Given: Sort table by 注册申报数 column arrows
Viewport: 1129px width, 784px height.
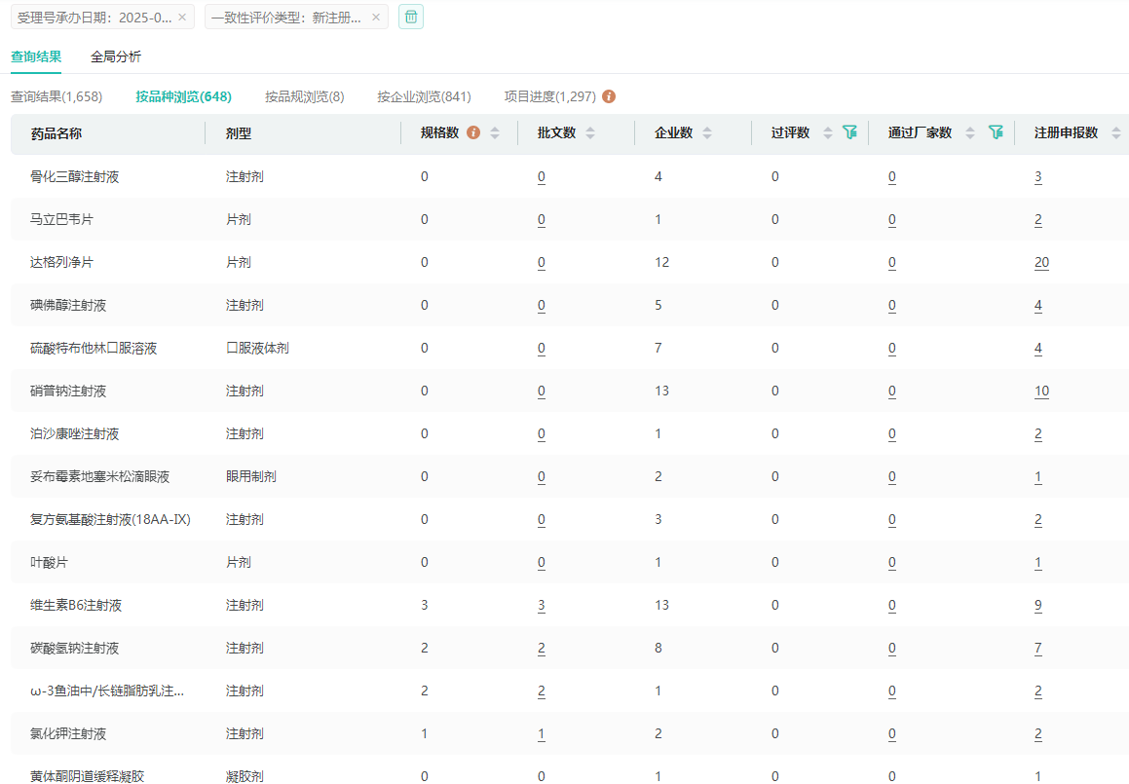Looking at the screenshot, I should click(1116, 133).
